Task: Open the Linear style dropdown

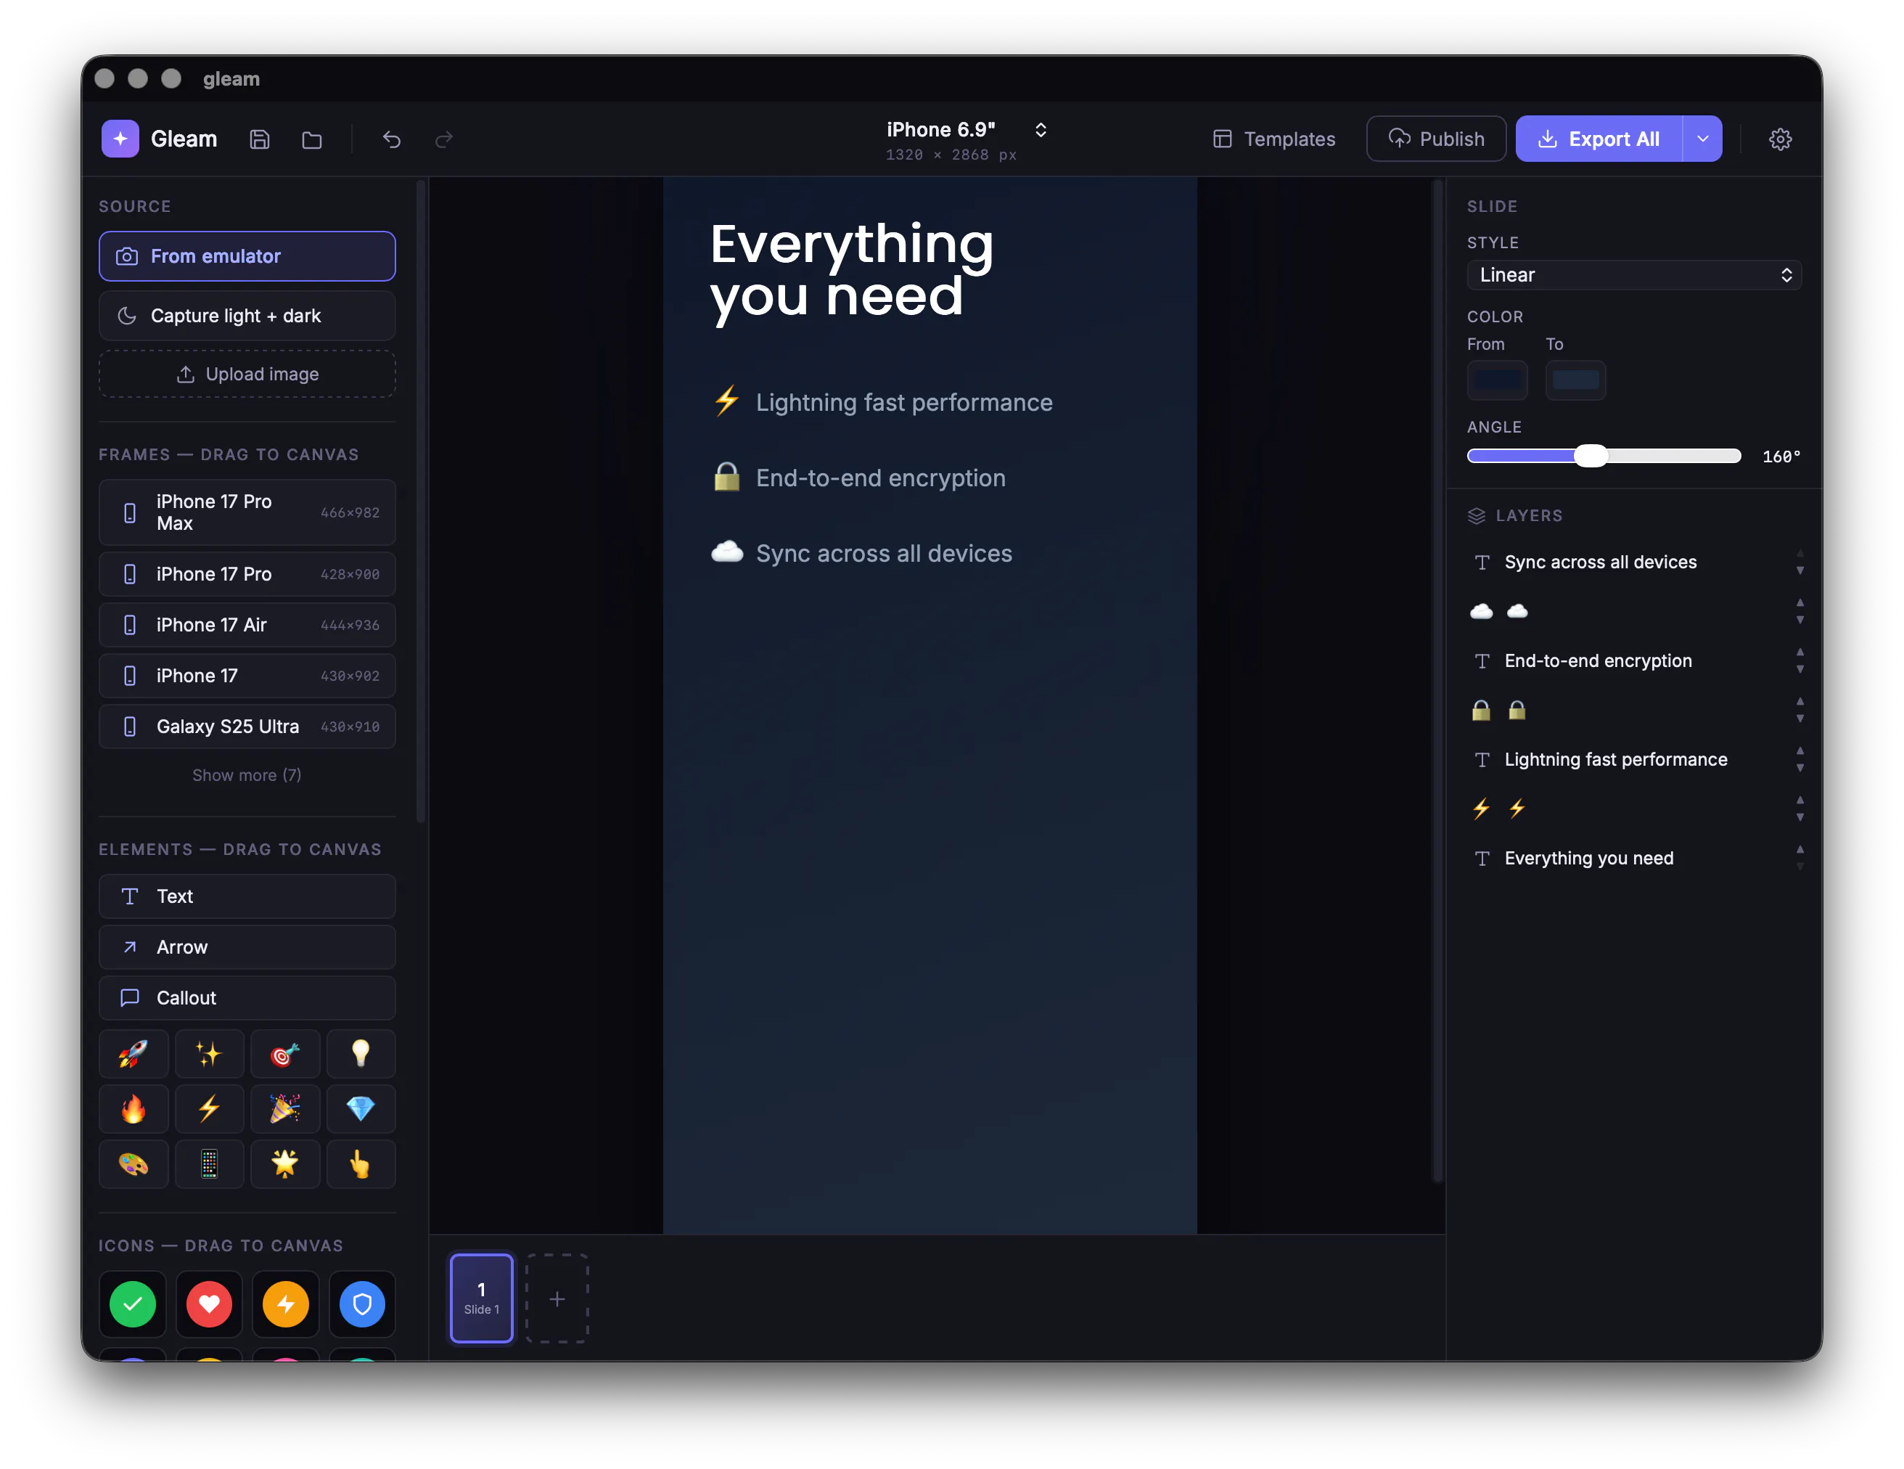Action: click(x=1634, y=276)
